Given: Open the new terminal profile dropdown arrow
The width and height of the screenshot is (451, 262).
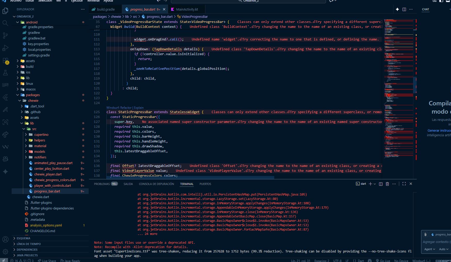Looking at the screenshot, I should tap(375, 184).
